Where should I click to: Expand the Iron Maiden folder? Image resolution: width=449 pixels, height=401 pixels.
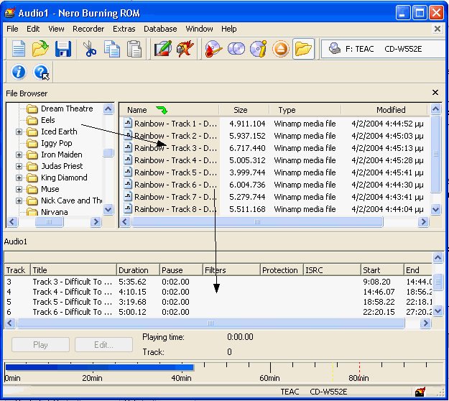[x=19, y=155]
